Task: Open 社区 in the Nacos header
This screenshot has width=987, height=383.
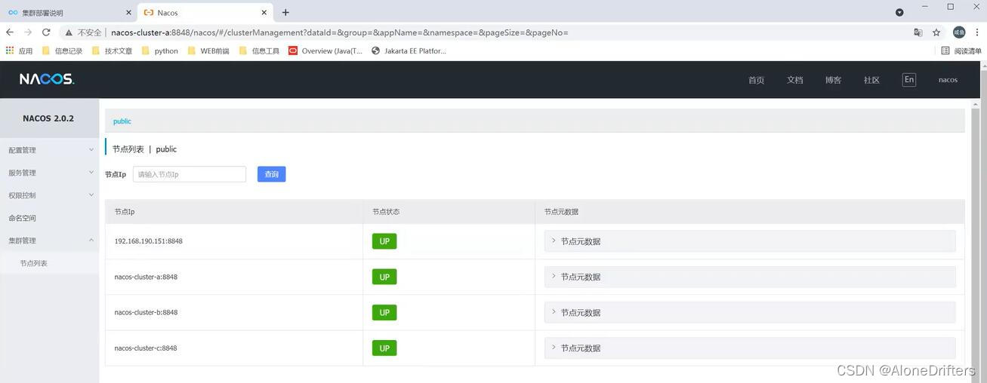Action: [871, 80]
